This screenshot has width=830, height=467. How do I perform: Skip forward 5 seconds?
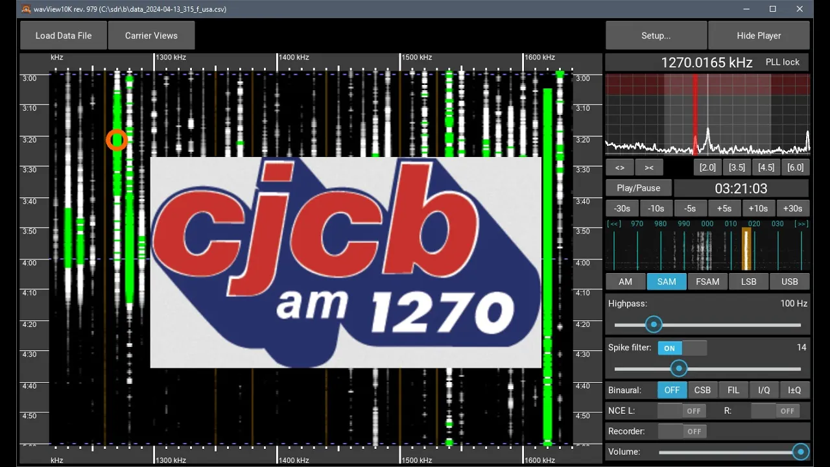724,208
